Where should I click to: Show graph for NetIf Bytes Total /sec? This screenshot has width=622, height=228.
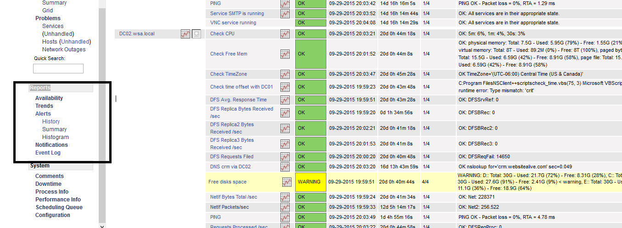285,197
